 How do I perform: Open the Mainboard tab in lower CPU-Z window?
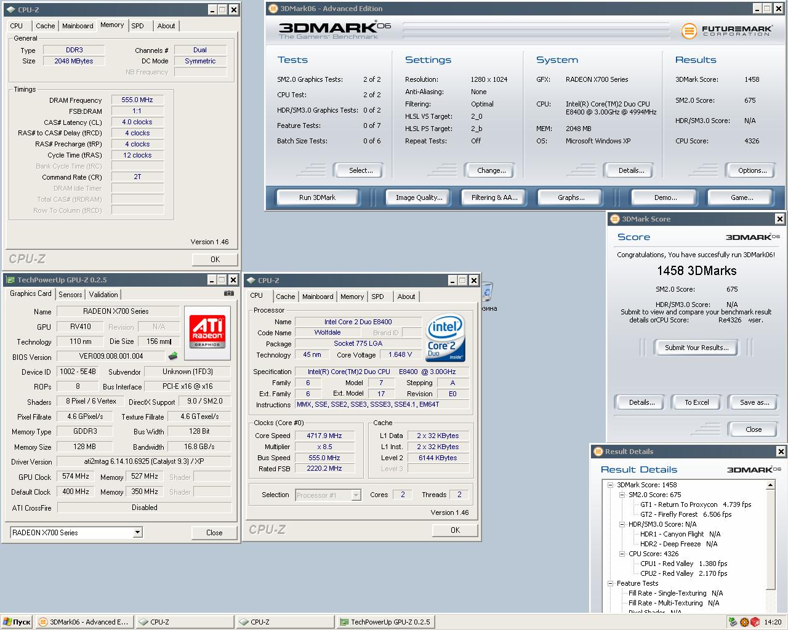318,297
